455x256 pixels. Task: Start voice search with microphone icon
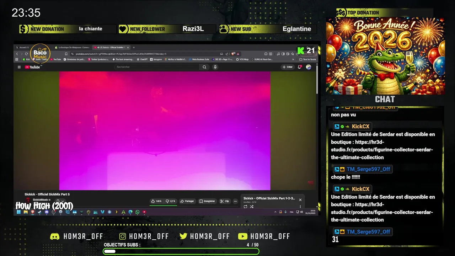coord(215,67)
